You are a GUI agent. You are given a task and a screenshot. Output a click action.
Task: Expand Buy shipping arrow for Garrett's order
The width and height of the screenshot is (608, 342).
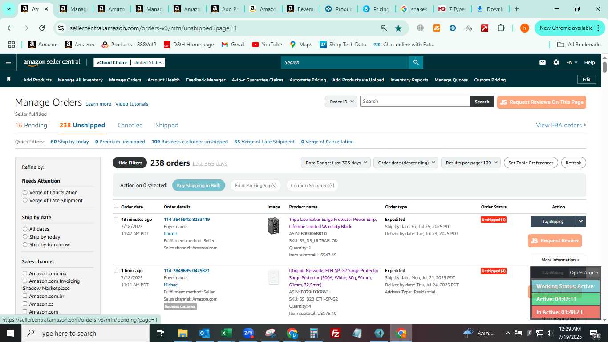pos(580,221)
